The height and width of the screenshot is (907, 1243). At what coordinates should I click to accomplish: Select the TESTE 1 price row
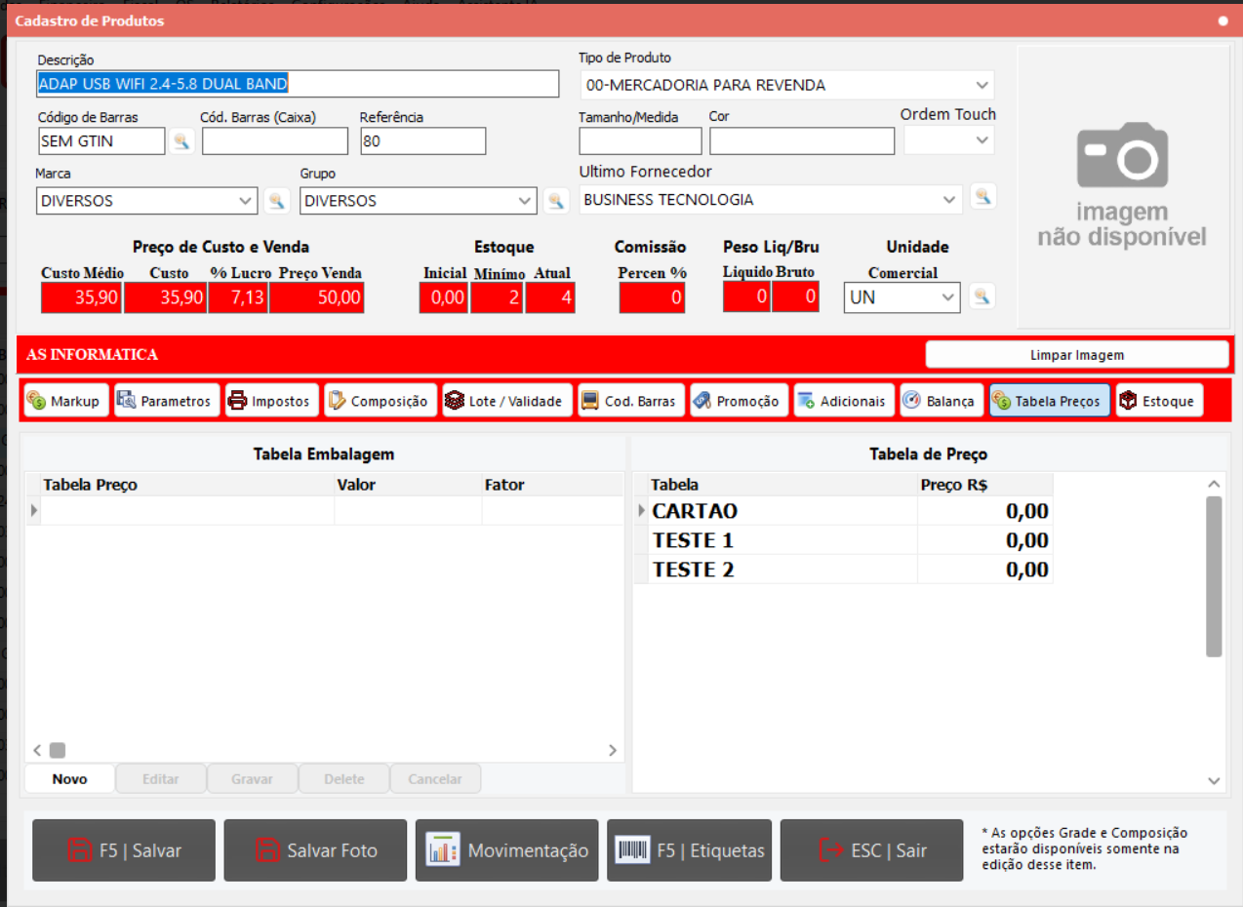(x=844, y=540)
